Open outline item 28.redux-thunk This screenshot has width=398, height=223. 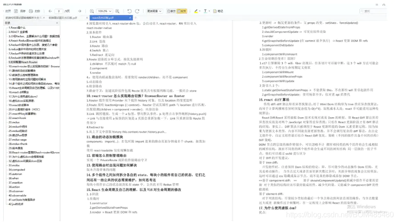click(18, 144)
